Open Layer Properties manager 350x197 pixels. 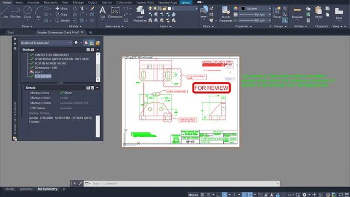(140, 14)
